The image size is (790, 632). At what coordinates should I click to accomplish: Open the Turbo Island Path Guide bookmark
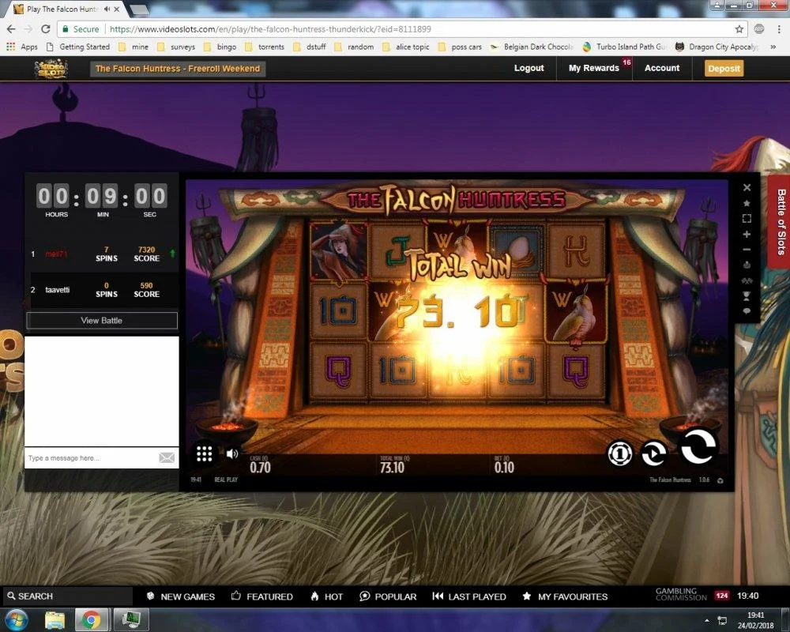point(624,47)
